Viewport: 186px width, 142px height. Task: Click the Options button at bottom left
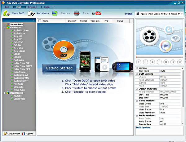click(28, 133)
